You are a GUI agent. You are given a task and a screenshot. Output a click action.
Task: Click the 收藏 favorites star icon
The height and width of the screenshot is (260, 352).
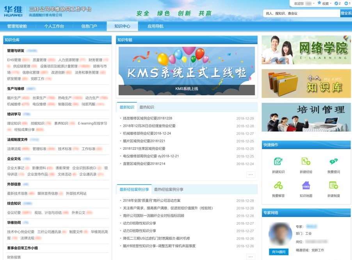319,3
